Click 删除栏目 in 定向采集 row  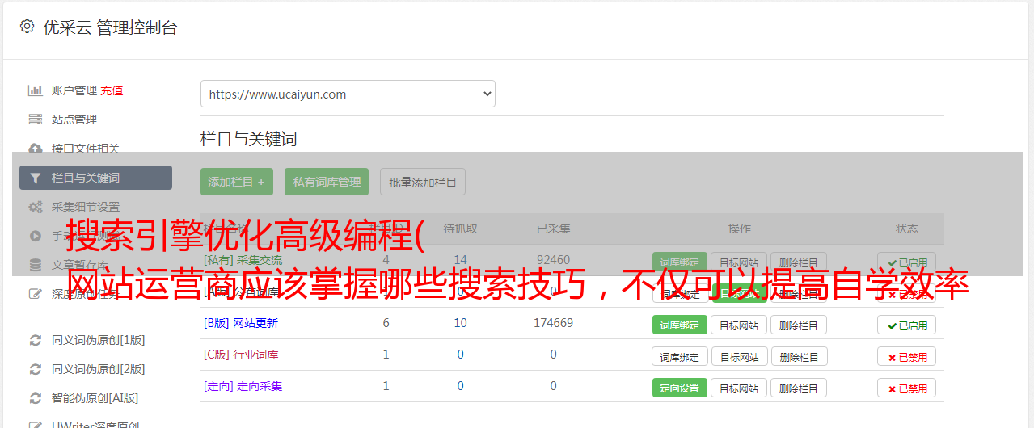point(799,388)
